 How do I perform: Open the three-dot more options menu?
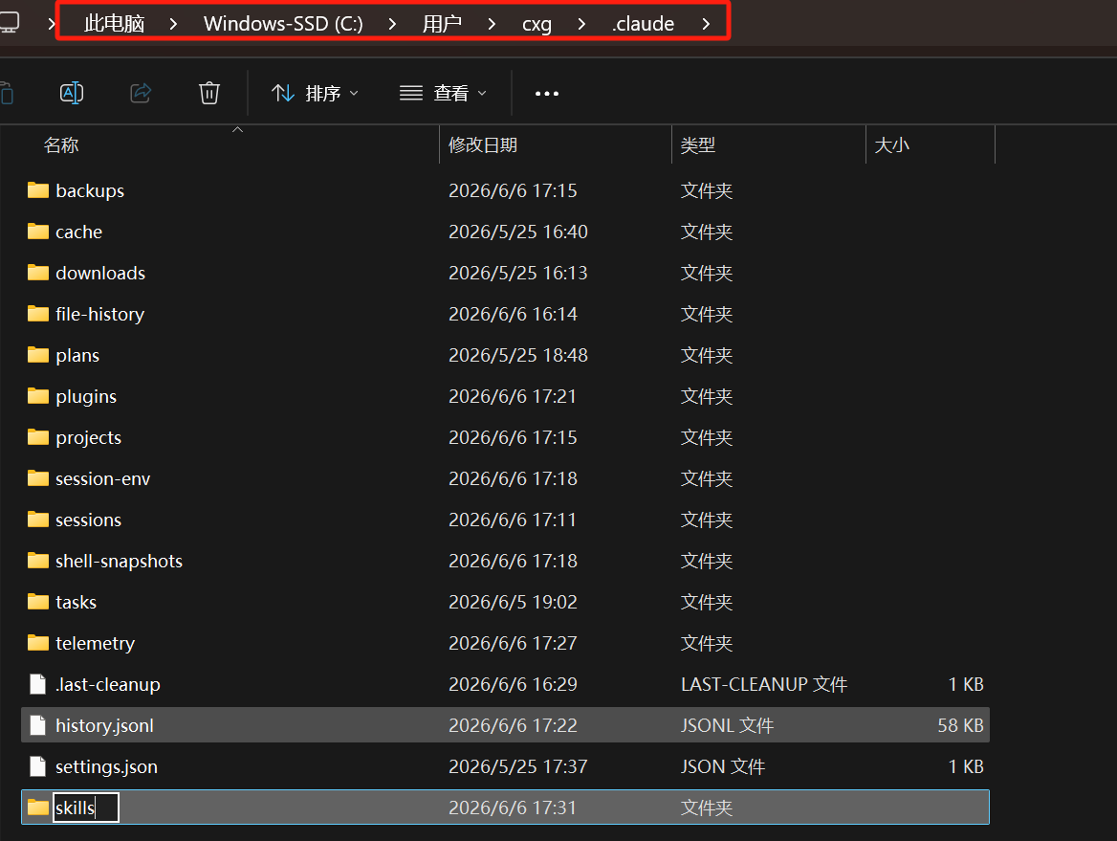(546, 94)
